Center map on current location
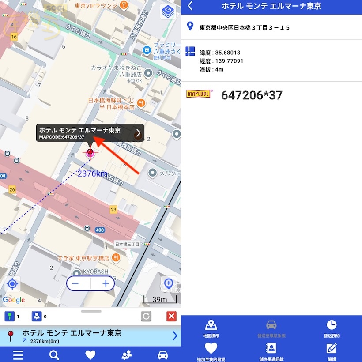Screen dimensions: 362x362 coord(12,284)
